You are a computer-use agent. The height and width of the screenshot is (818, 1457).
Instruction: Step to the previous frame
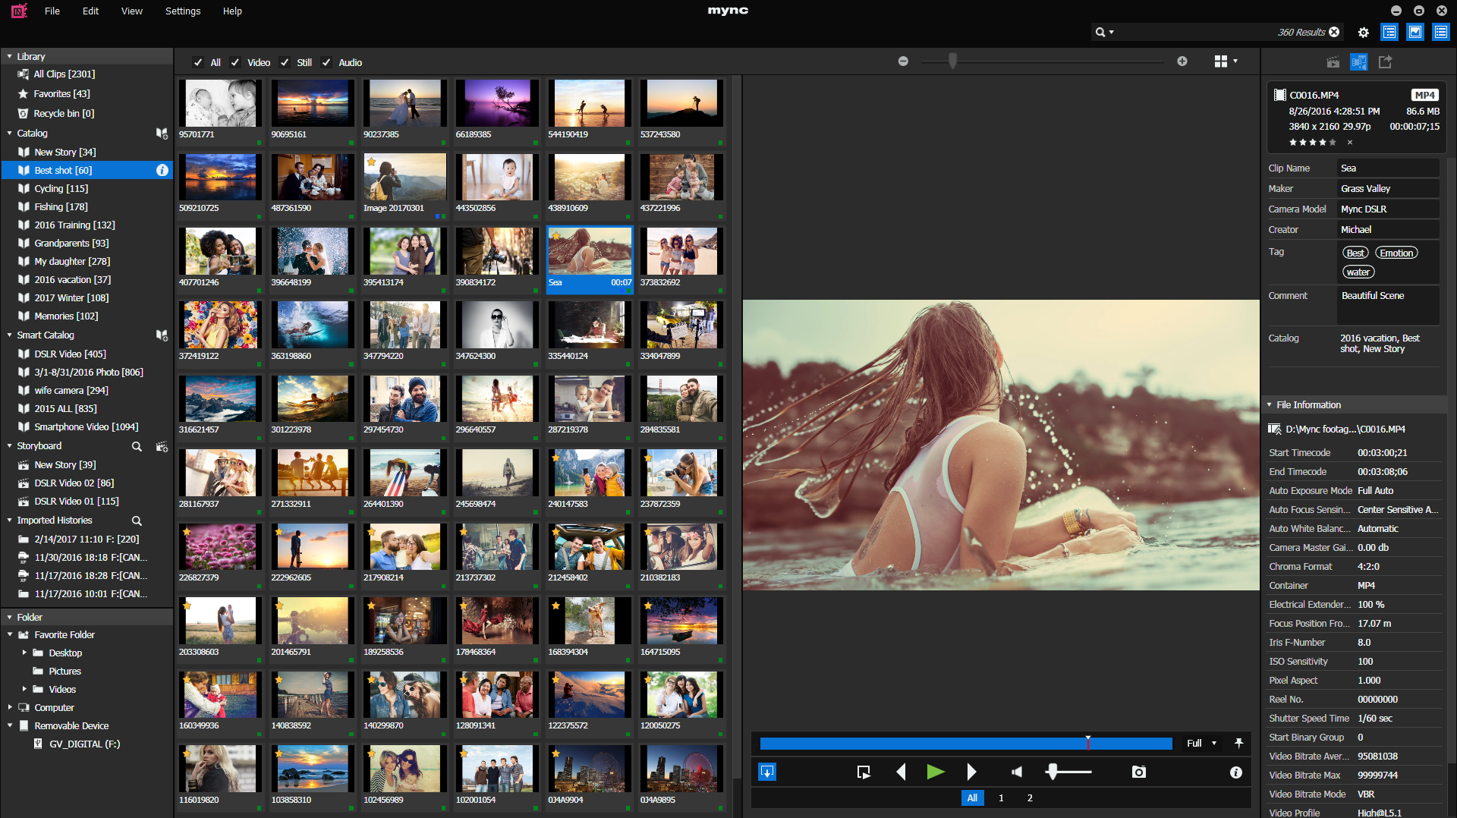pyautogui.click(x=901, y=772)
